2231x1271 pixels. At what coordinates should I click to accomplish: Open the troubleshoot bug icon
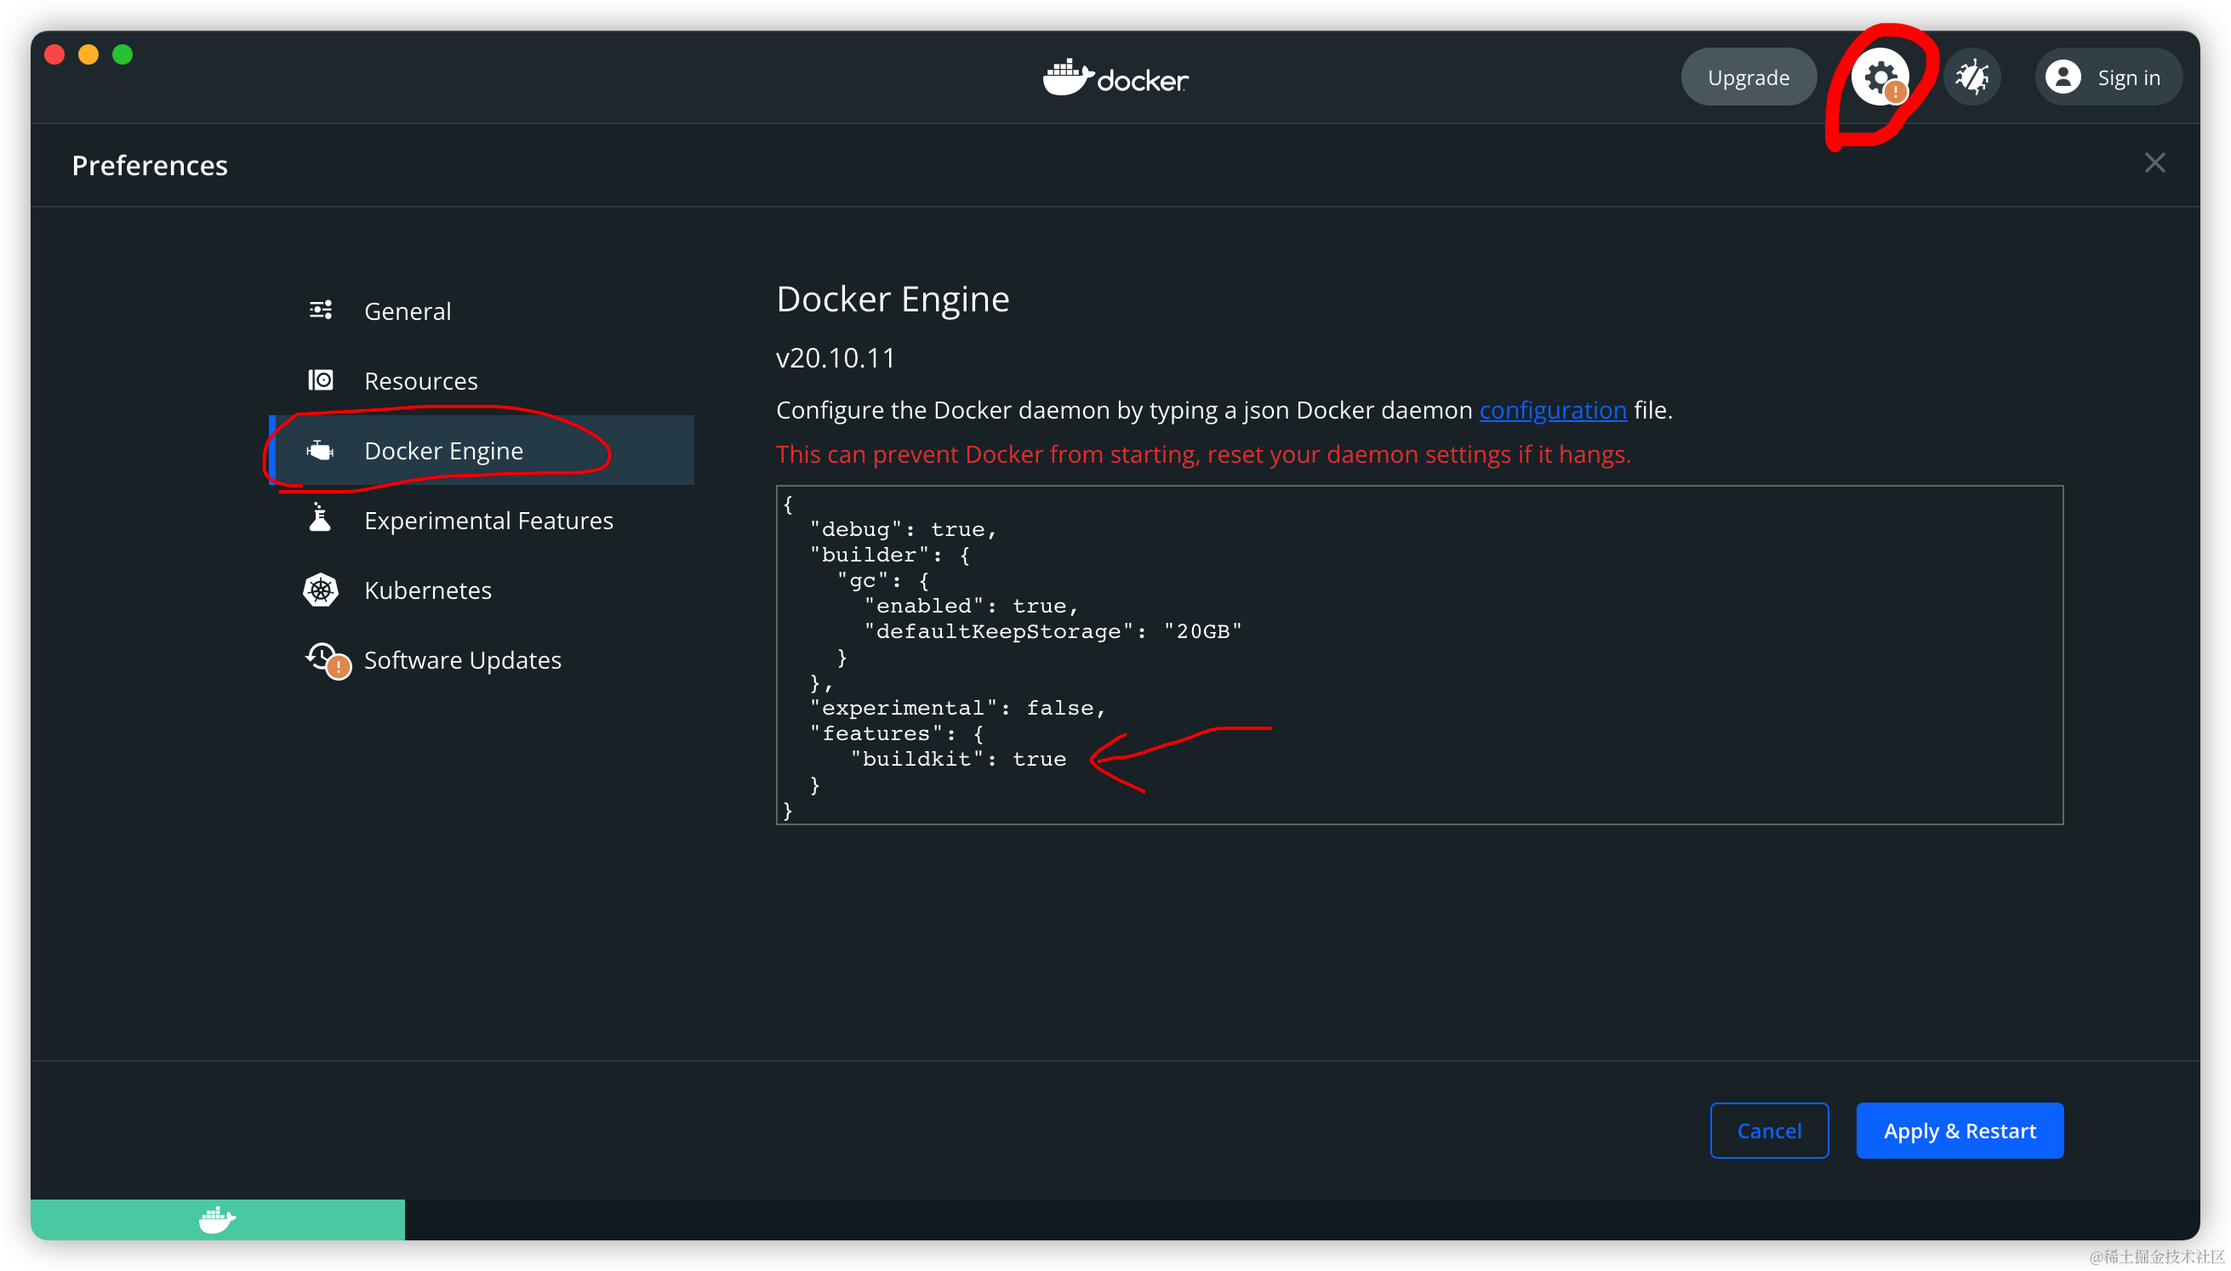click(x=1971, y=77)
